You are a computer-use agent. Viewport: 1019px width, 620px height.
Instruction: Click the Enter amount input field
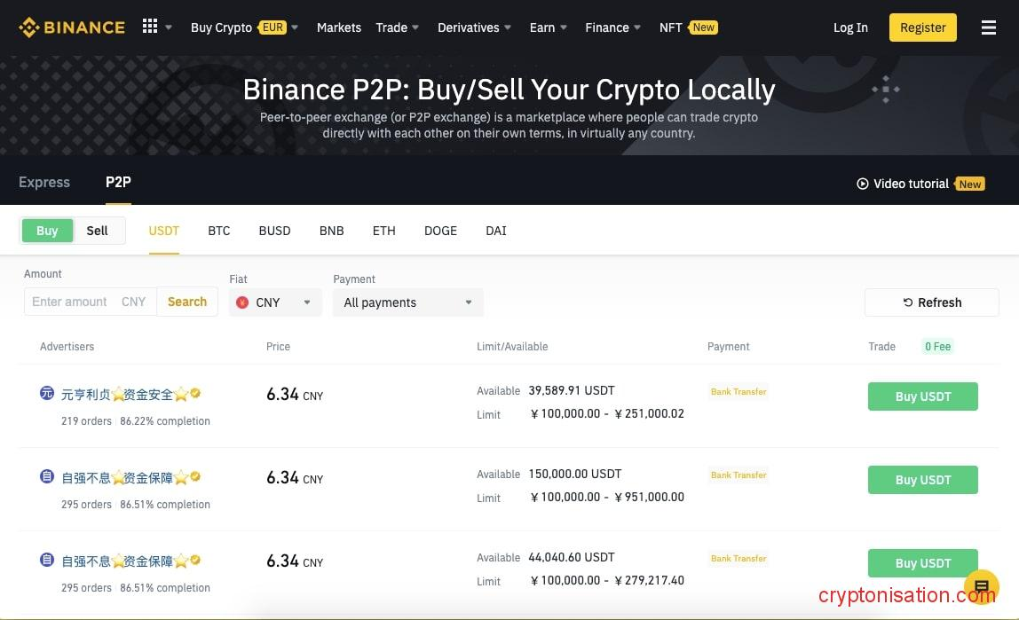pyautogui.click(x=71, y=302)
